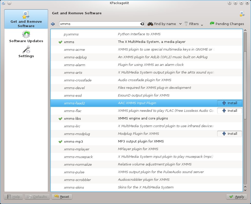Screen dimensions: 251x204
Task: Open the Get and Remove Software section
Action: coord(26,19)
